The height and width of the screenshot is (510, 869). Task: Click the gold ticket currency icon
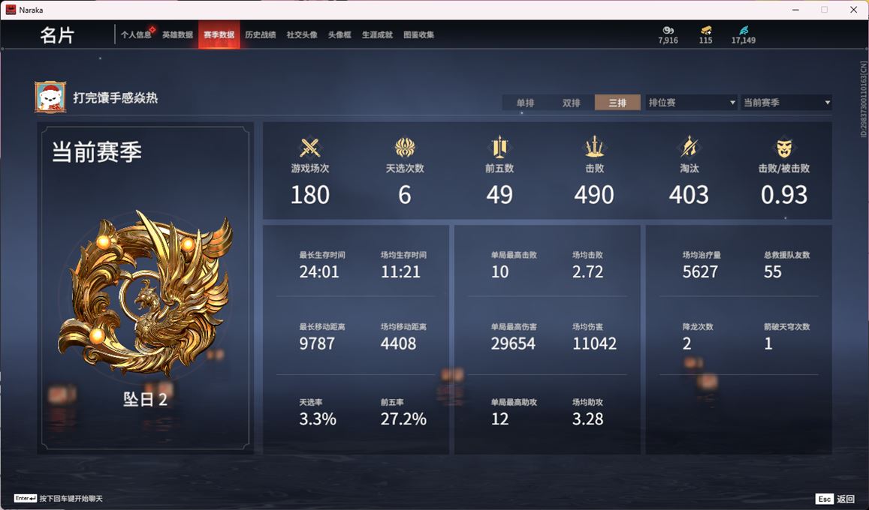pyautogui.click(x=705, y=31)
